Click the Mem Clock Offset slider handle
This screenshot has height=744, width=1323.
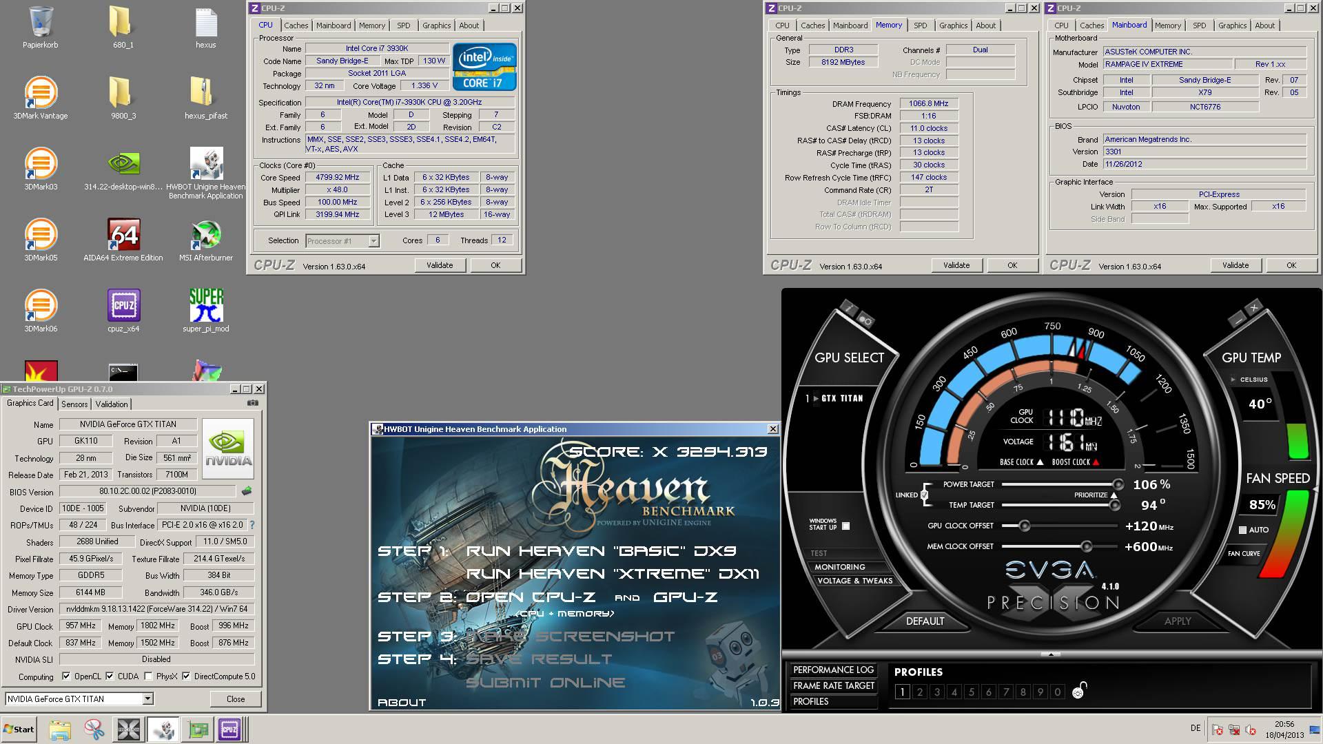tap(1087, 546)
